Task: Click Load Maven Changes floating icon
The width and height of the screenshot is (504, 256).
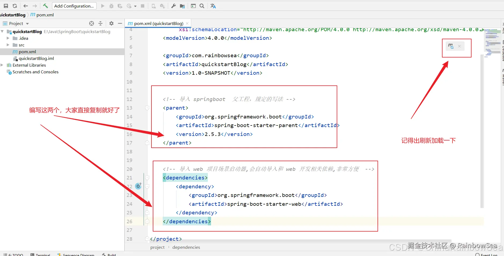Action: 451,46
